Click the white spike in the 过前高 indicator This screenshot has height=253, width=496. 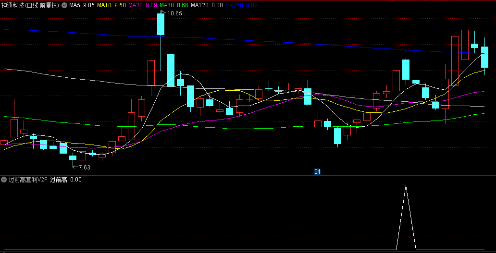click(406, 217)
